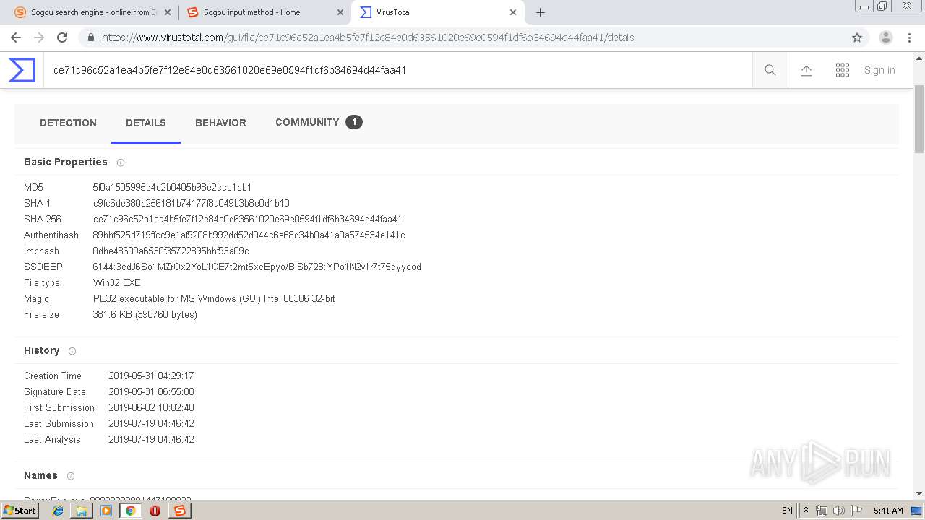Open the Windows Start menu
The height and width of the screenshot is (520, 925).
point(20,510)
